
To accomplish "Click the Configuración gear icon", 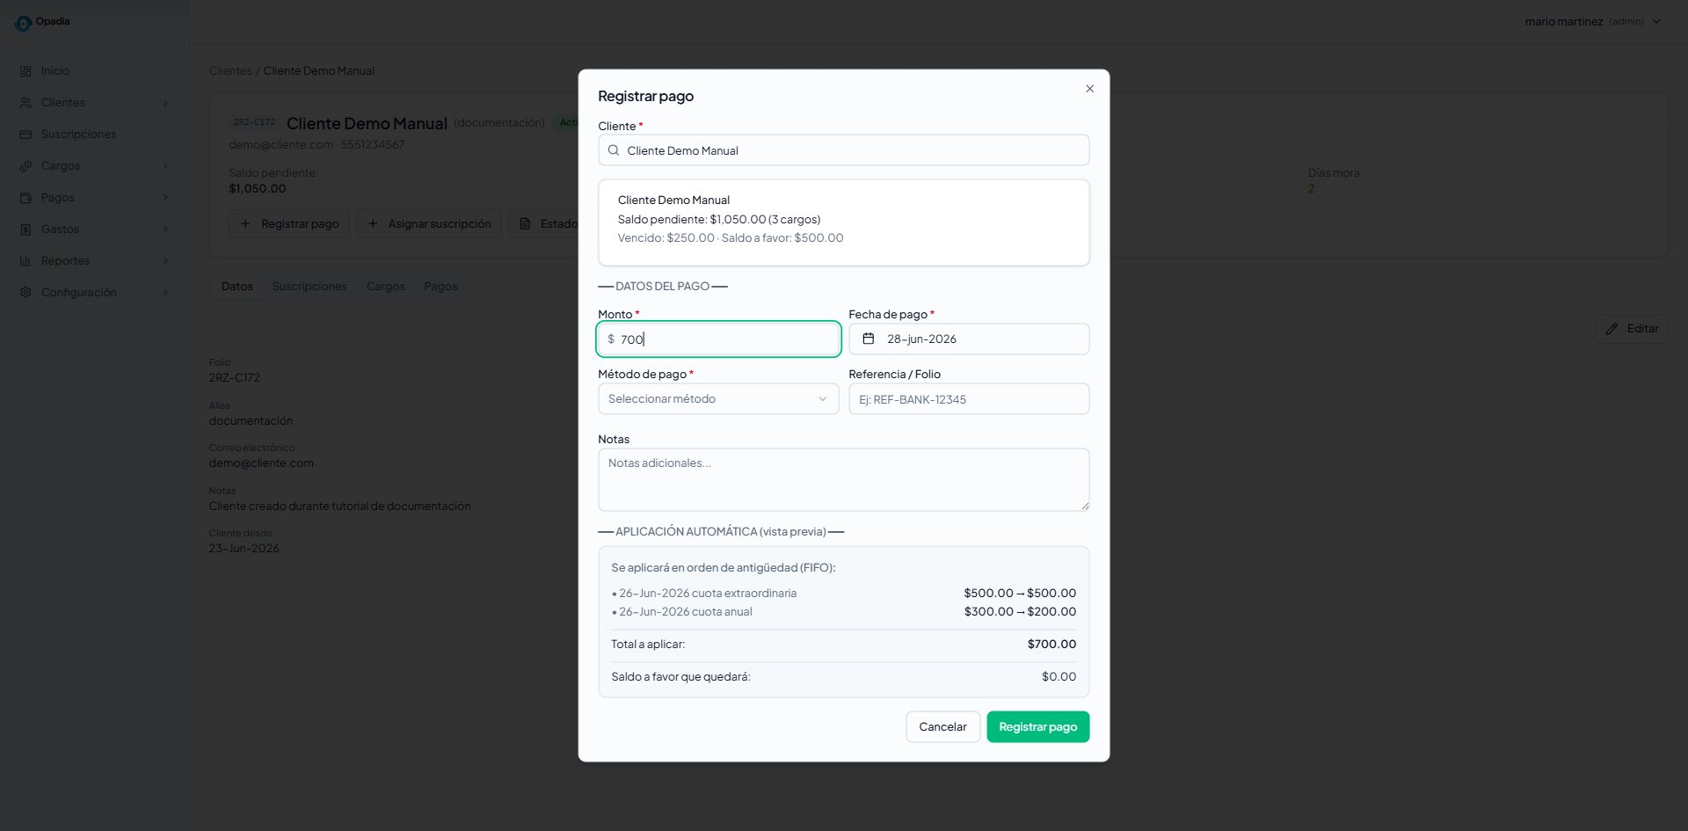I will point(25,293).
